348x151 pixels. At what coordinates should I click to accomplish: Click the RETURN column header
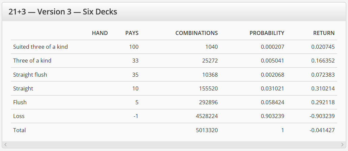click(324, 33)
